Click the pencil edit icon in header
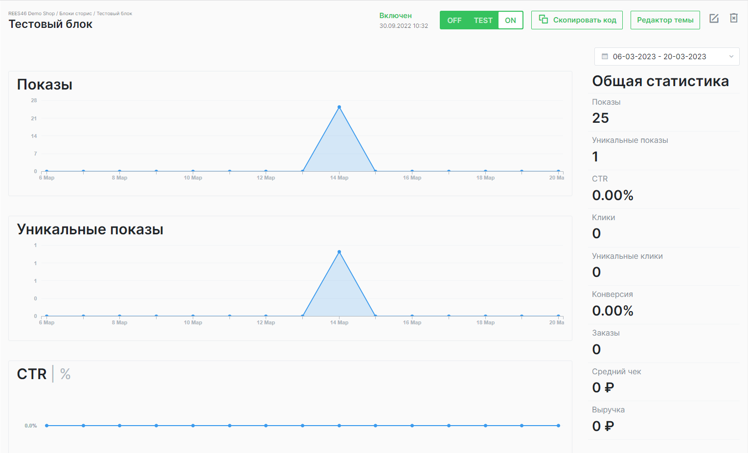 [x=714, y=19]
